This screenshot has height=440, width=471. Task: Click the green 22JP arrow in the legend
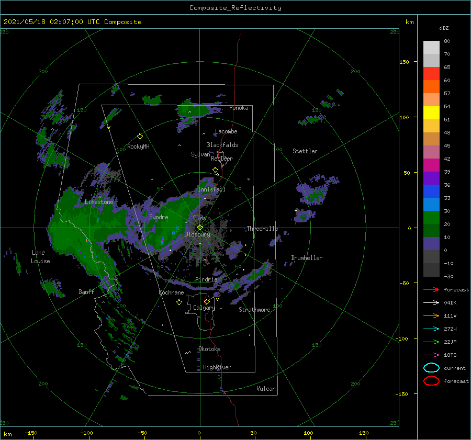pyautogui.click(x=431, y=342)
